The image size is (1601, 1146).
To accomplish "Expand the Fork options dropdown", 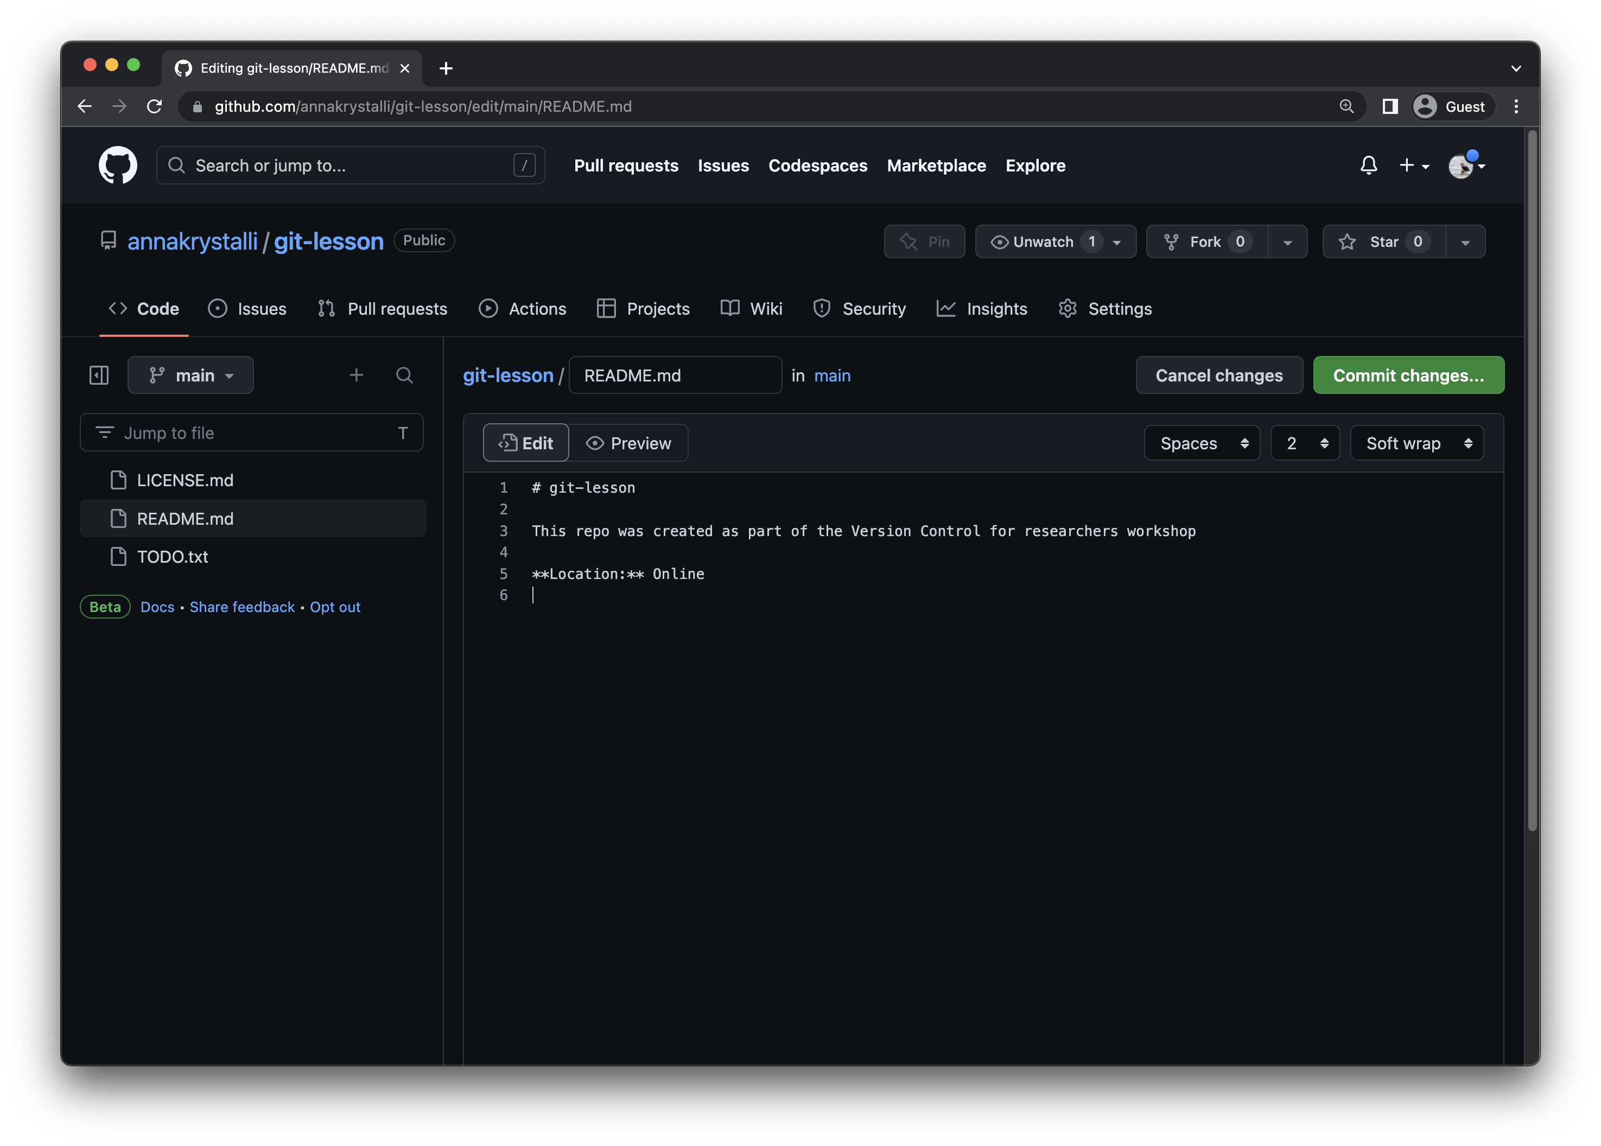I will (1287, 242).
